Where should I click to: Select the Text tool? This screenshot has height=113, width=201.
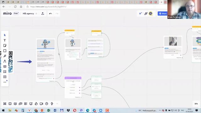5,40
